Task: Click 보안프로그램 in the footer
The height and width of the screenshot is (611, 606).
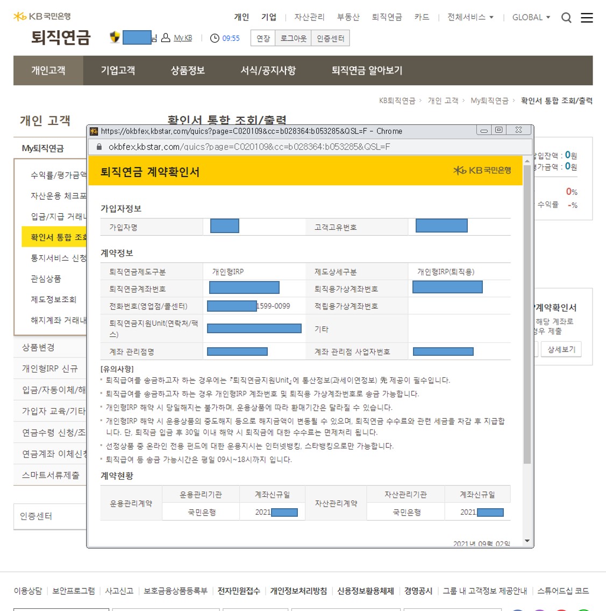Action: click(74, 591)
